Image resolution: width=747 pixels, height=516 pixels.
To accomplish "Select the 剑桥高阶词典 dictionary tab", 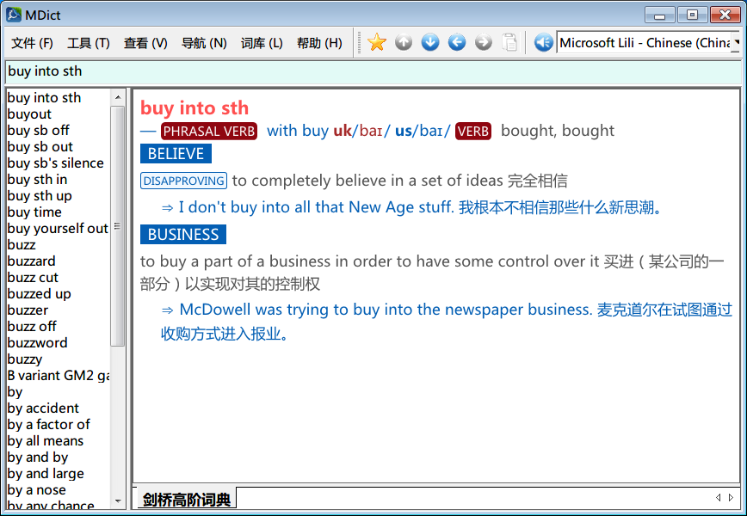I will [x=187, y=499].
